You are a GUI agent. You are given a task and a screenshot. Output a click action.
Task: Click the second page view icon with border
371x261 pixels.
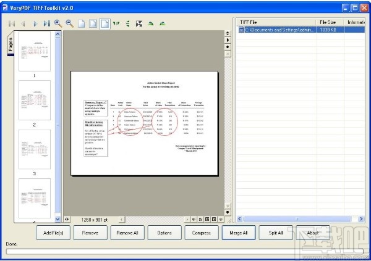(x=93, y=23)
